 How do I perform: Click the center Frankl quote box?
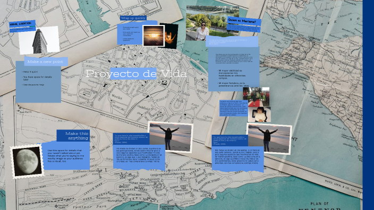131,139
